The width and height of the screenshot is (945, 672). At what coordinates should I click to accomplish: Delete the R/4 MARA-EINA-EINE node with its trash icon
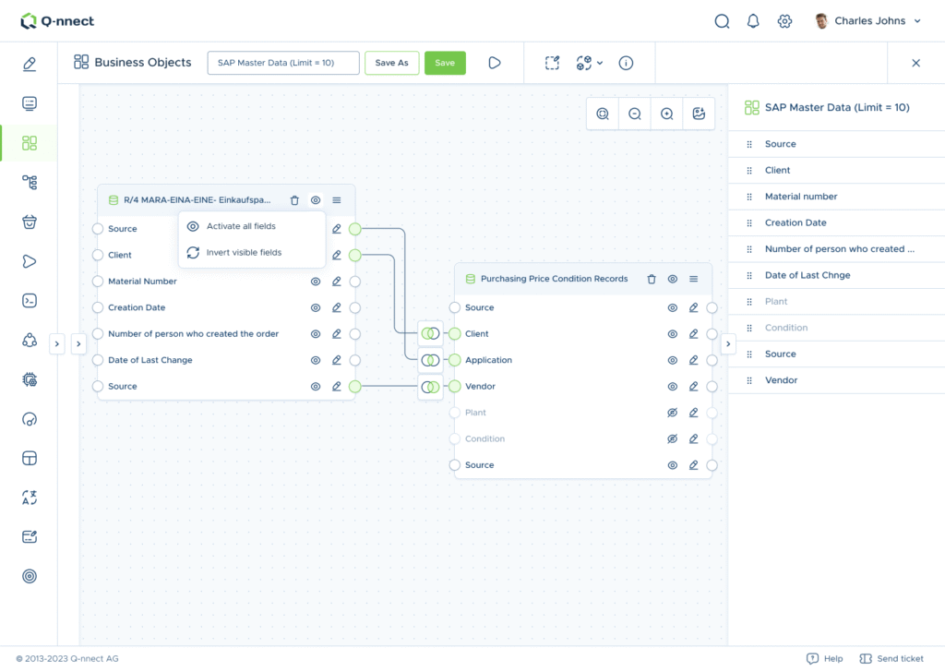point(294,200)
